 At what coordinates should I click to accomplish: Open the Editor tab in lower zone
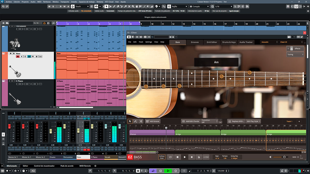[25, 166]
